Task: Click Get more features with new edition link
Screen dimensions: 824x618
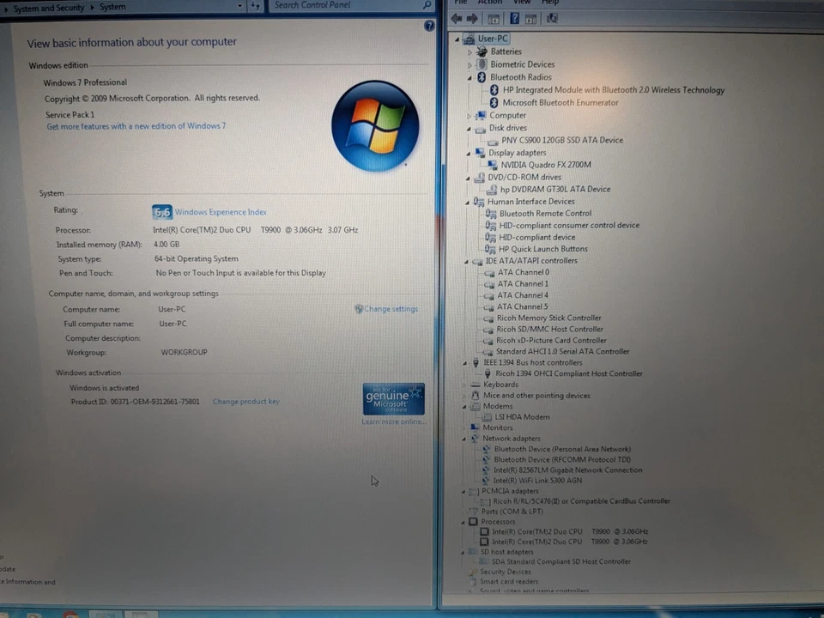Action: point(136,126)
